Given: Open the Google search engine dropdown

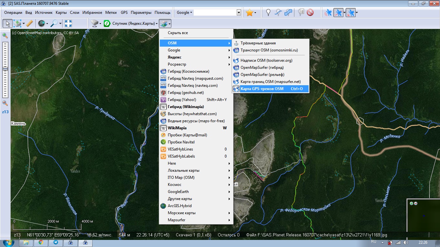Looking at the screenshot, I should pos(184,13).
